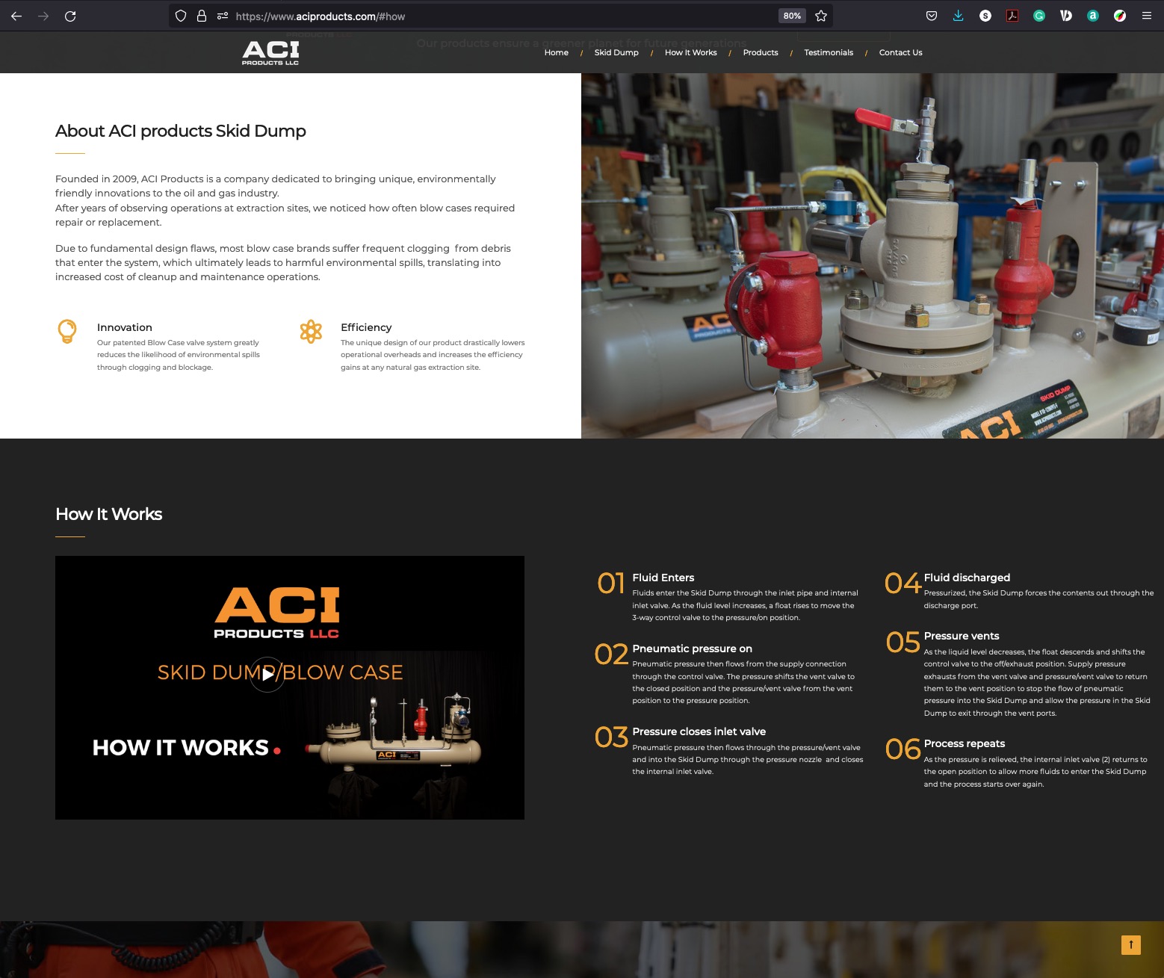Click the skid dump video thumbnail image
Screen dimensions: 1164x978
(290, 687)
